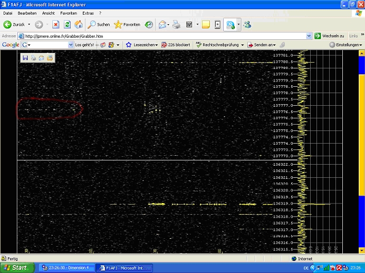Click the save icon on image toolbar
The height and width of the screenshot is (273, 365).
[x=25, y=58]
